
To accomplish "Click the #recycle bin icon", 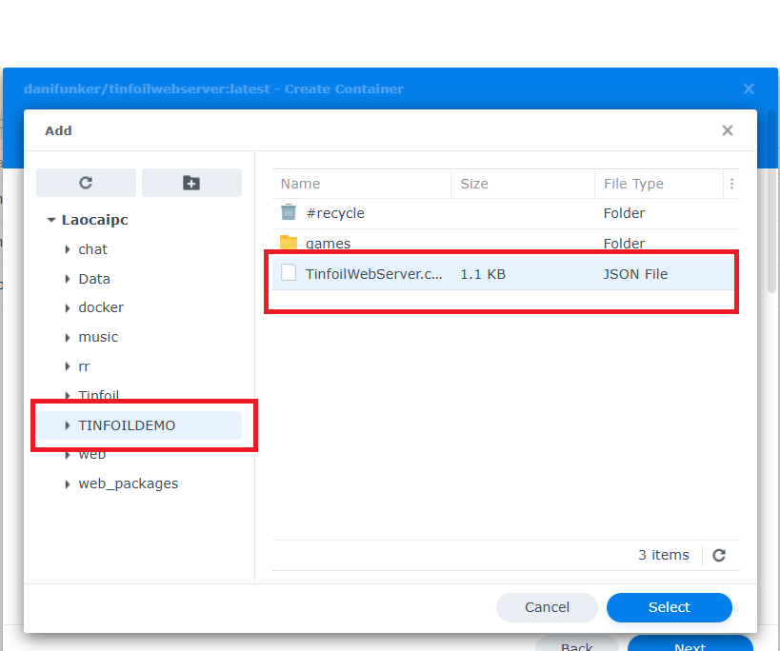I will tap(289, 213).
